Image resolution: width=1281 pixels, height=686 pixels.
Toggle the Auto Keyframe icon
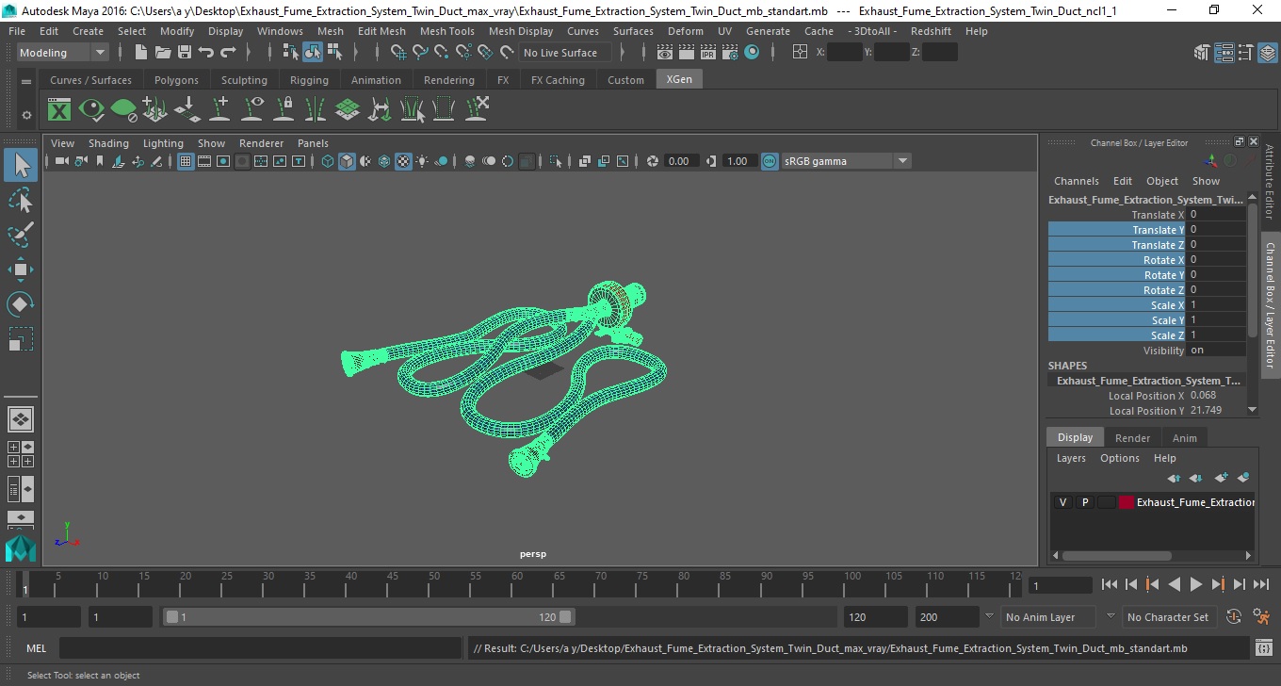tap(1234, 617)
